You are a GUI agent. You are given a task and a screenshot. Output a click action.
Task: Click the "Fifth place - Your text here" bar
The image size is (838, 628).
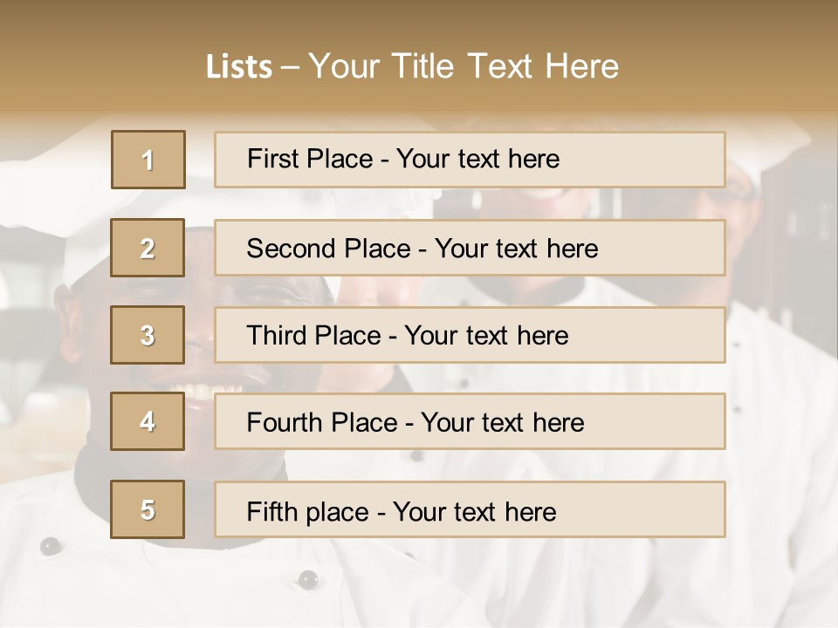pos(470,509)
